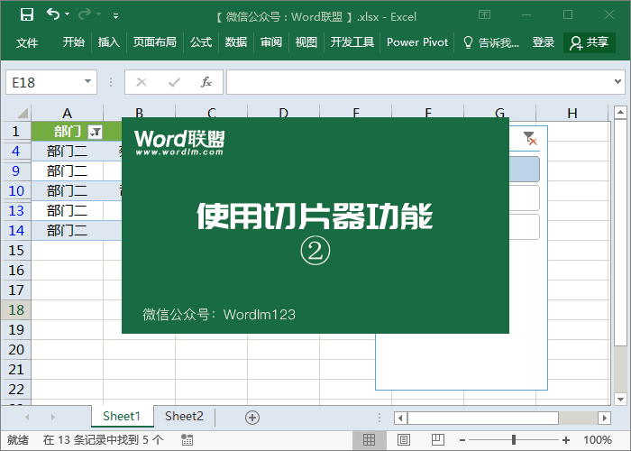The height and width of the screenshot is (451, 631).
Task: Click the 登录 sign-in link
Action: (544, 42)
